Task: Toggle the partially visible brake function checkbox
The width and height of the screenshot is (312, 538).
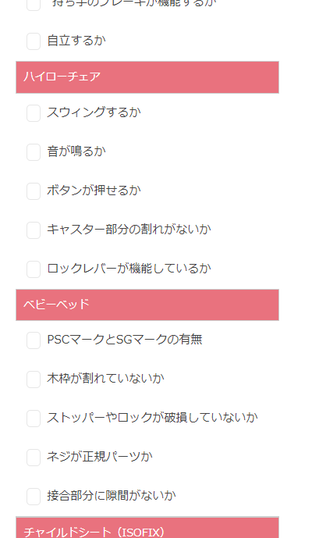Action: [x=34, y=5]
